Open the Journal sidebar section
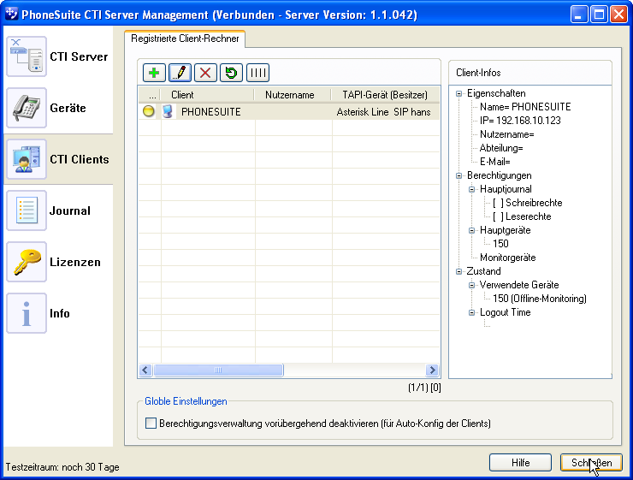This screenshot has width=633, height=480. [58, 211]
